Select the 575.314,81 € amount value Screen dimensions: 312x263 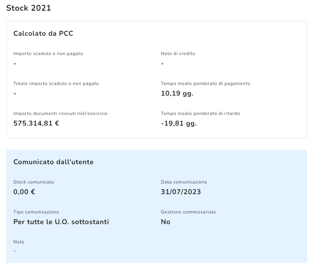(x=36, y=124)
